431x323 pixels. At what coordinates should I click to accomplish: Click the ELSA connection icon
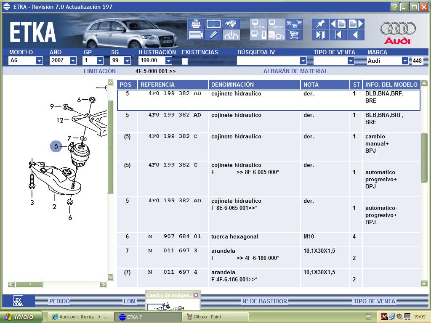click(x=259, y=24)
